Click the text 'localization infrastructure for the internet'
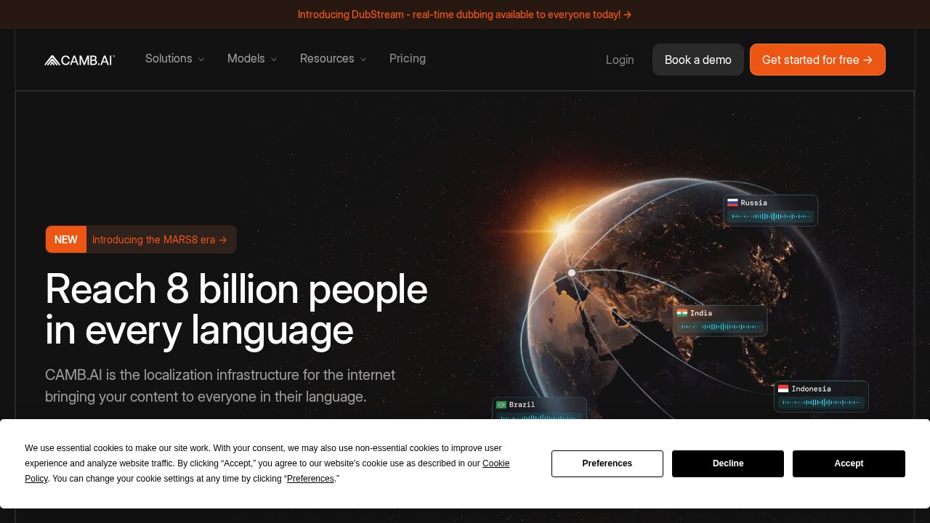 (x=270, y=375)
